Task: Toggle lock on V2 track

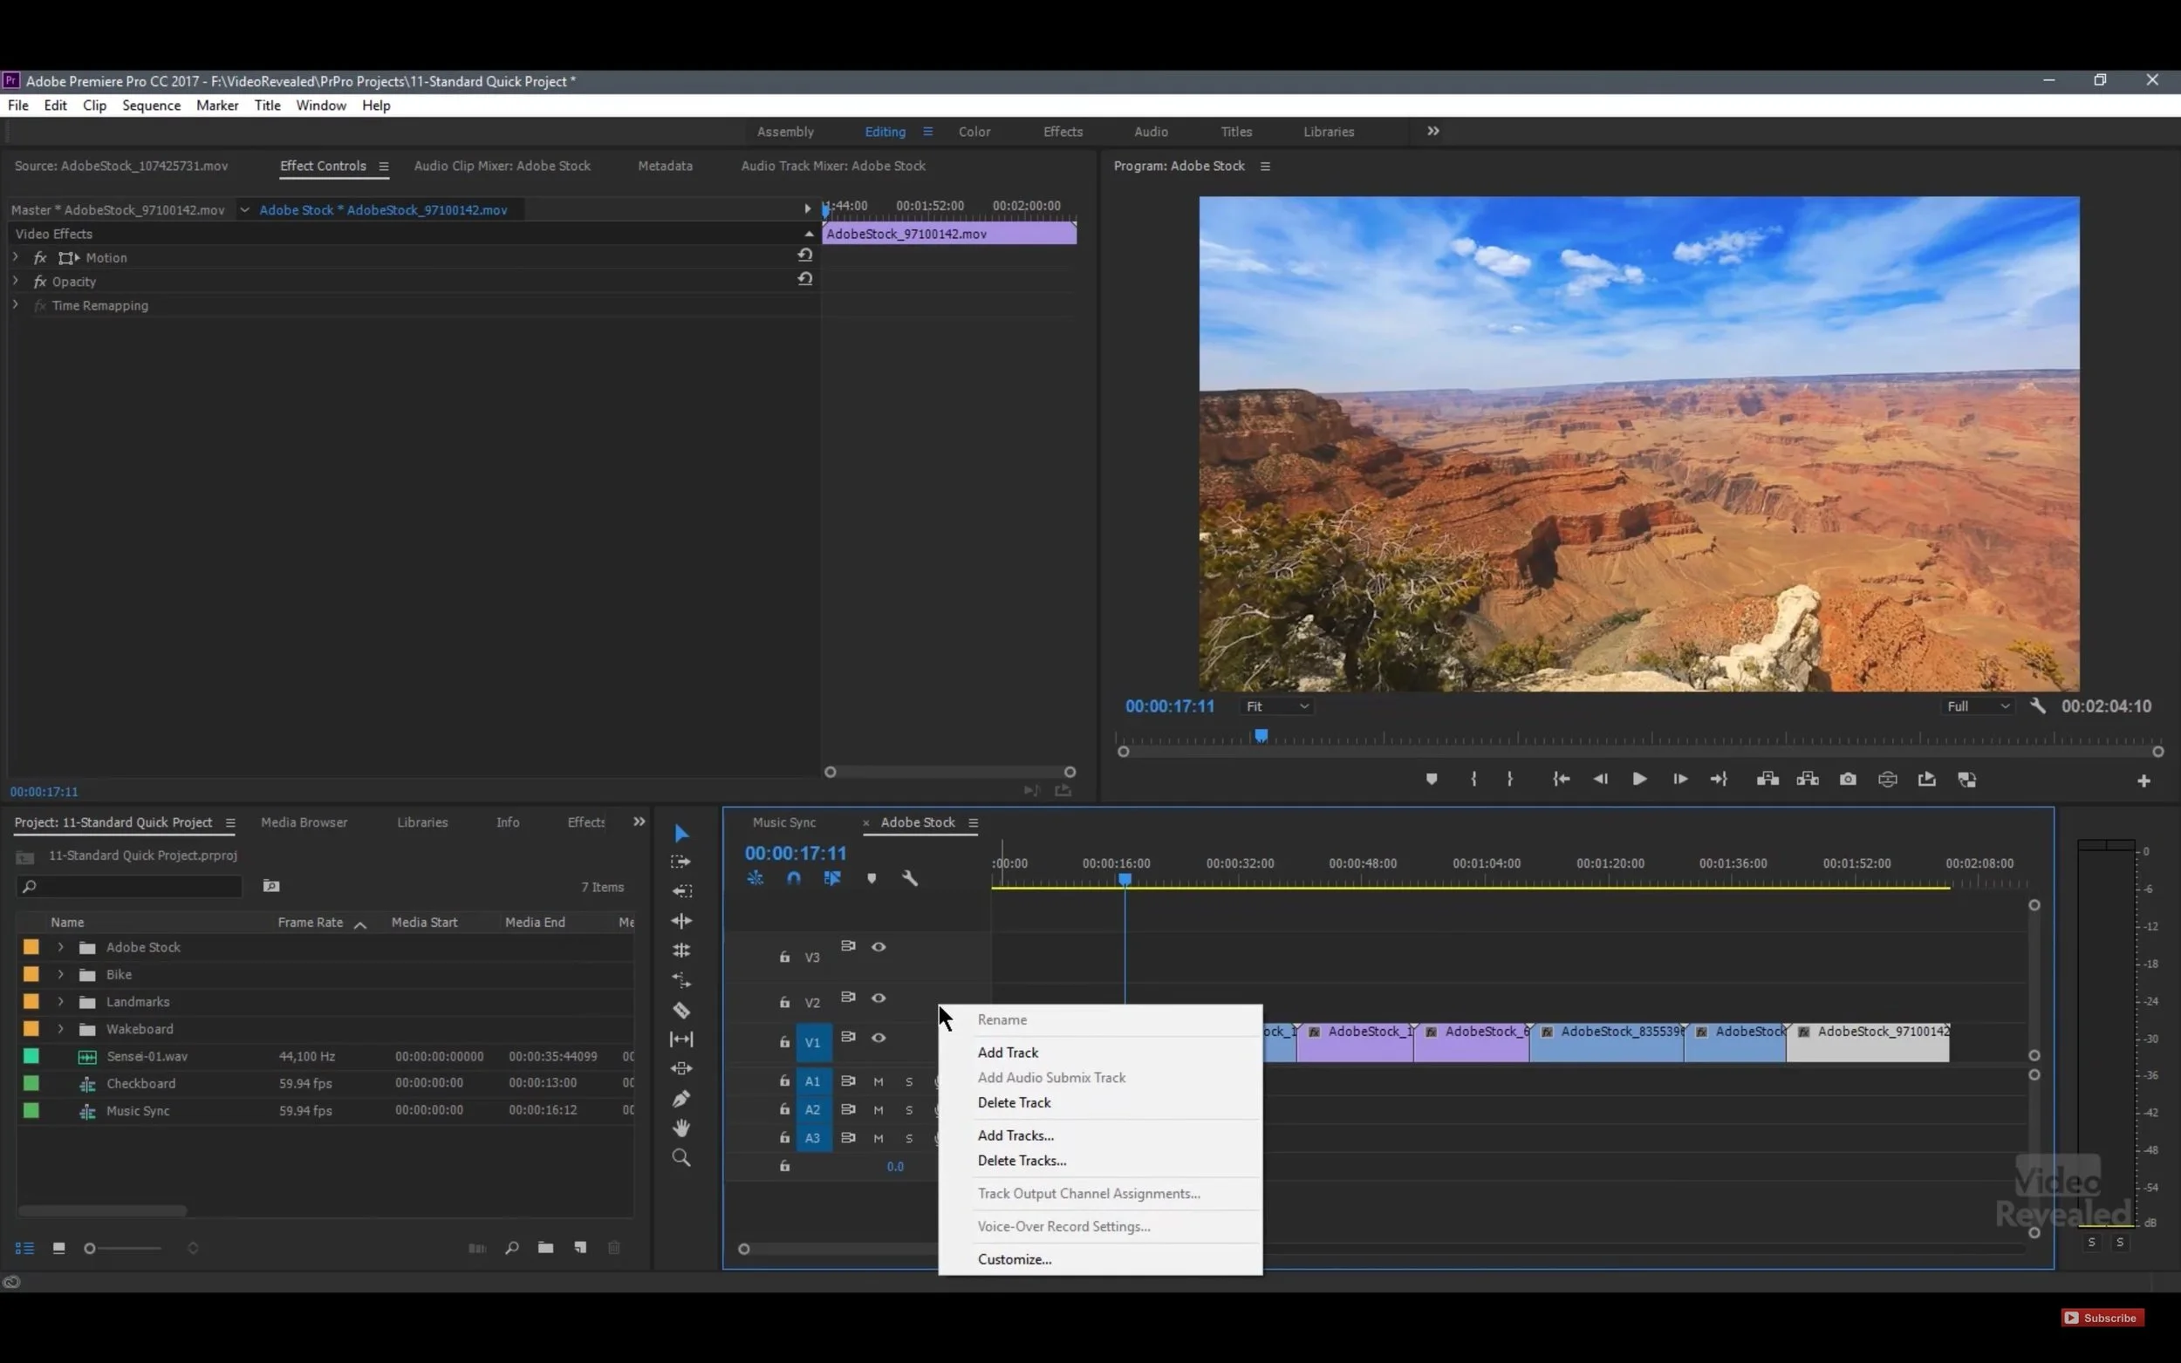Action: point(784,1003)
